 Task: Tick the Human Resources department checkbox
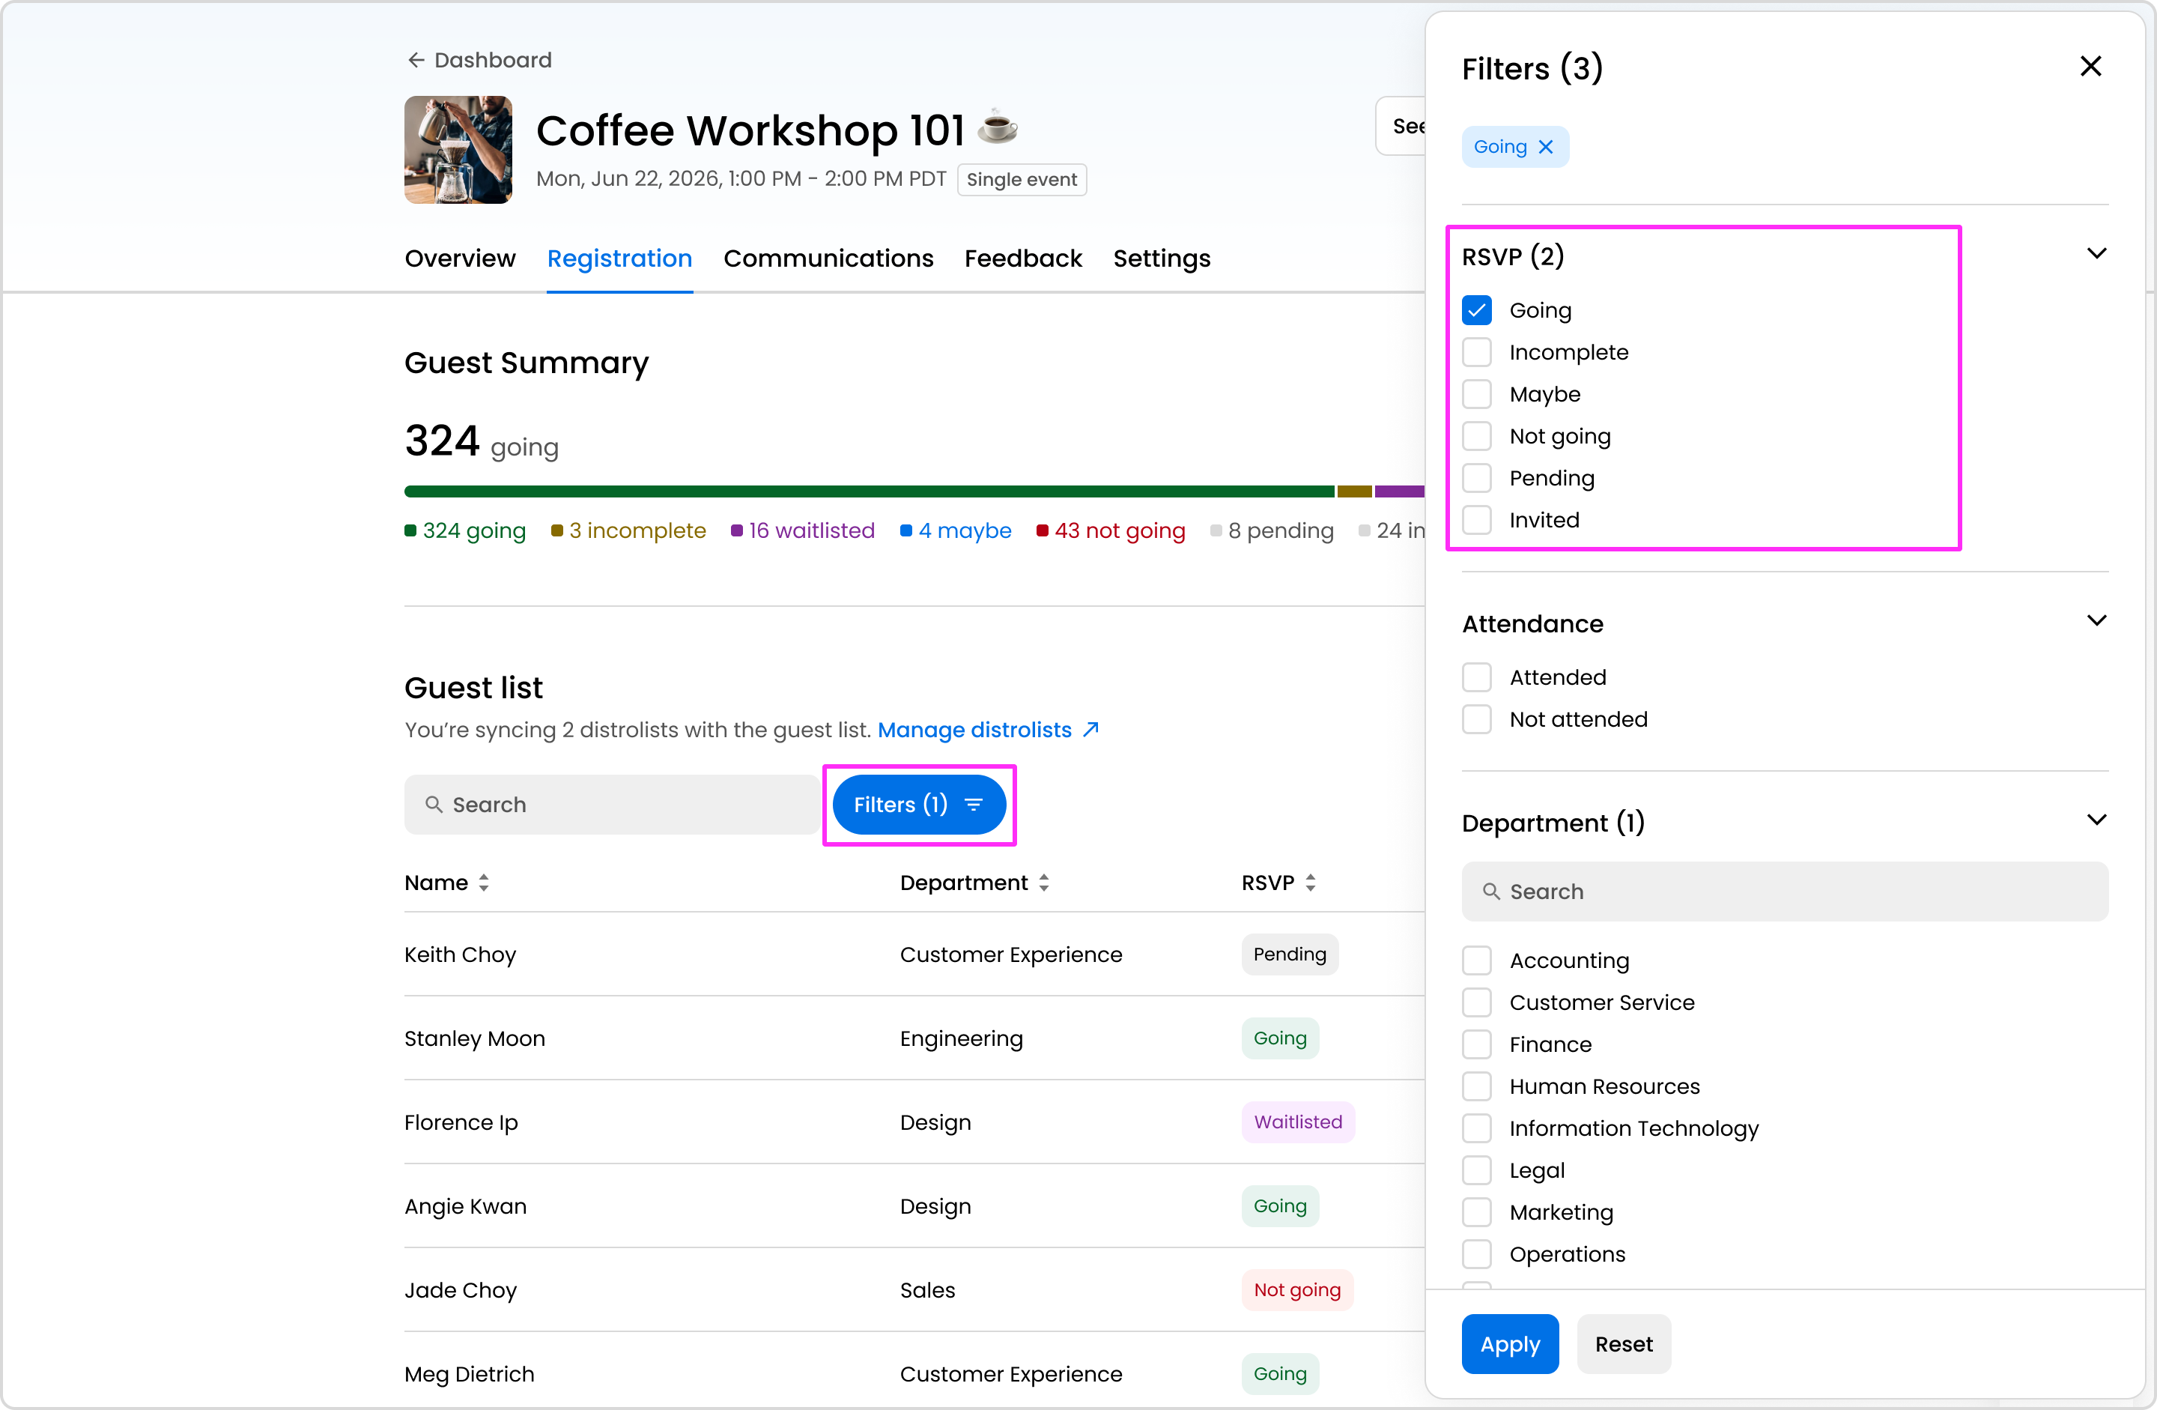pos(1476,1086)
